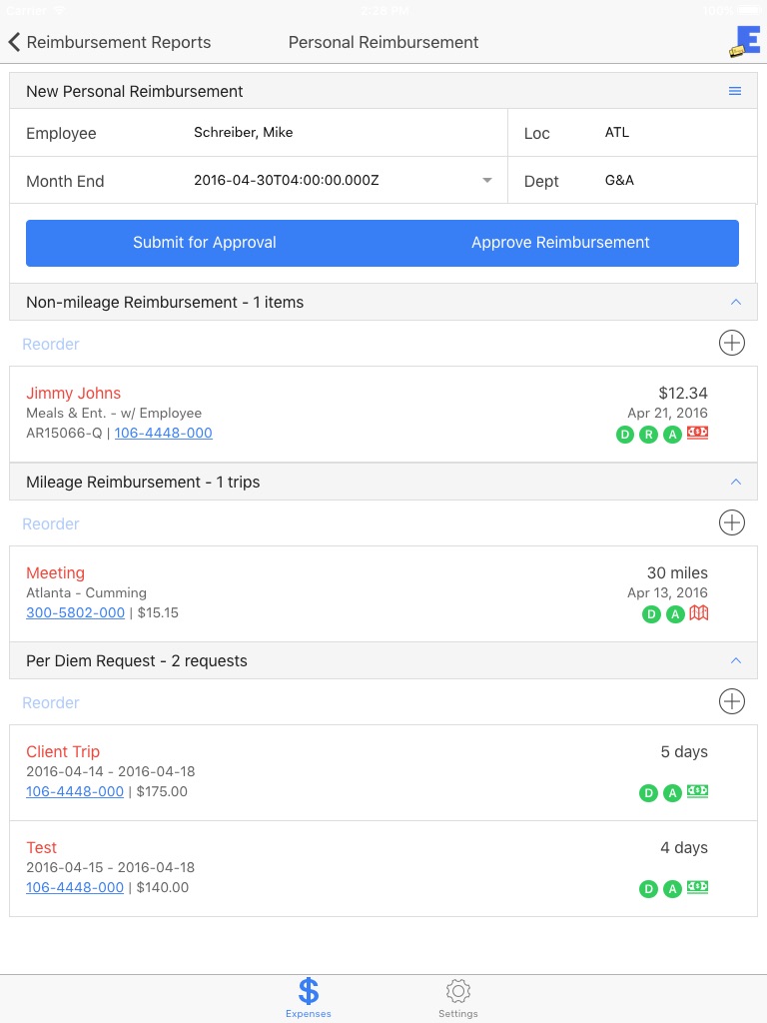This screenshot has height=1023, width=767.
Task: Collapse the Mileage Reimbursement section
Action: click(736, 482)
